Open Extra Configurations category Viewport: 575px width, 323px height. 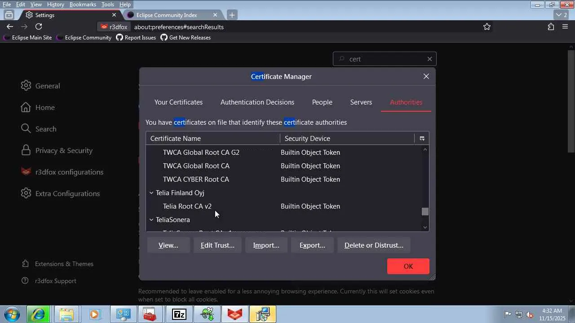coord(60,193)
